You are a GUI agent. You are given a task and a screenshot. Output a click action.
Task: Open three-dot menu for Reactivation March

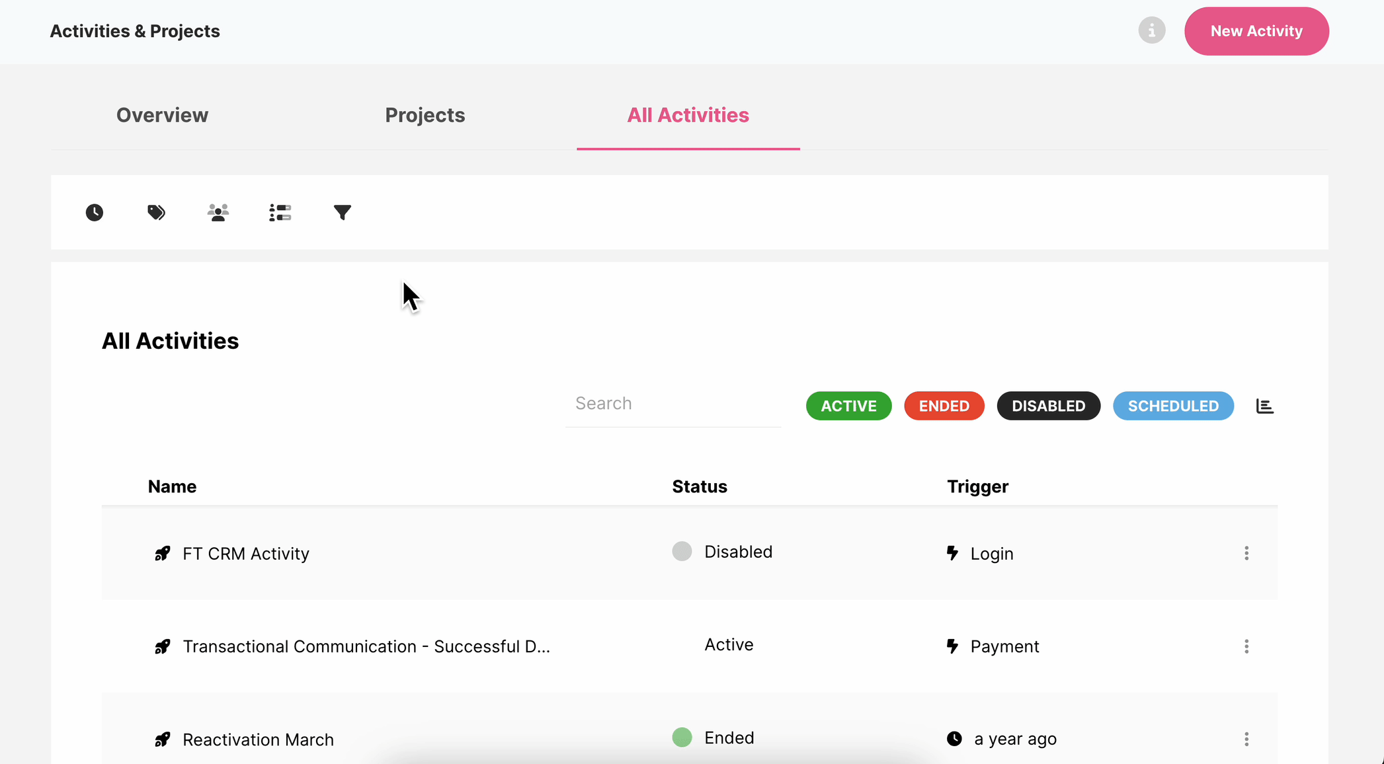[x=1246, y=739]
